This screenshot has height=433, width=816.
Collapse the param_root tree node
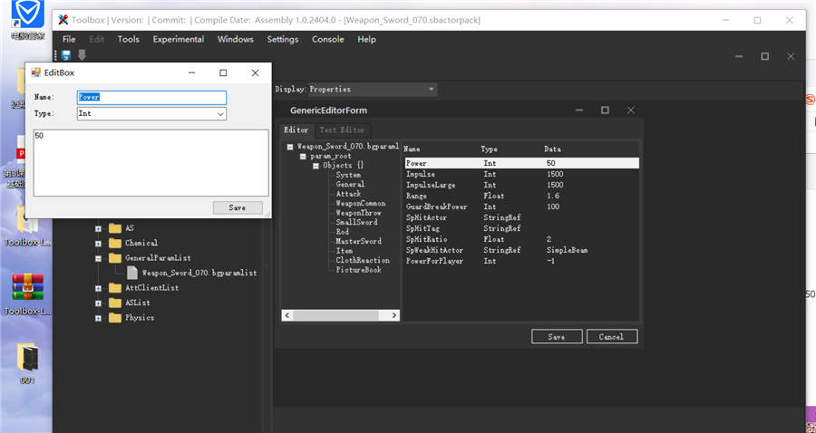coord(303,156)
